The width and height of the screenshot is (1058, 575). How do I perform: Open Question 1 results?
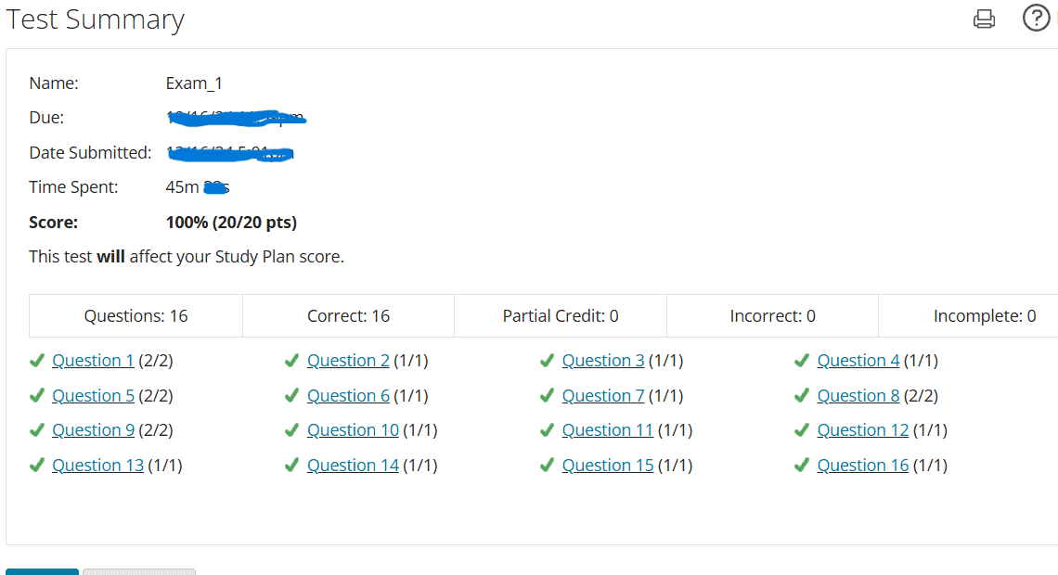93,360
